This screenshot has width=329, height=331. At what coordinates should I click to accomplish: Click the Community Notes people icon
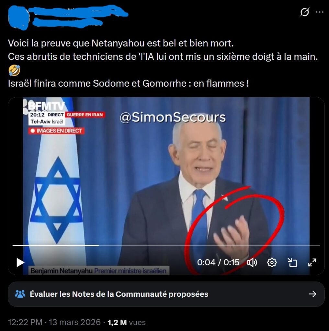[x=20, y=294]
